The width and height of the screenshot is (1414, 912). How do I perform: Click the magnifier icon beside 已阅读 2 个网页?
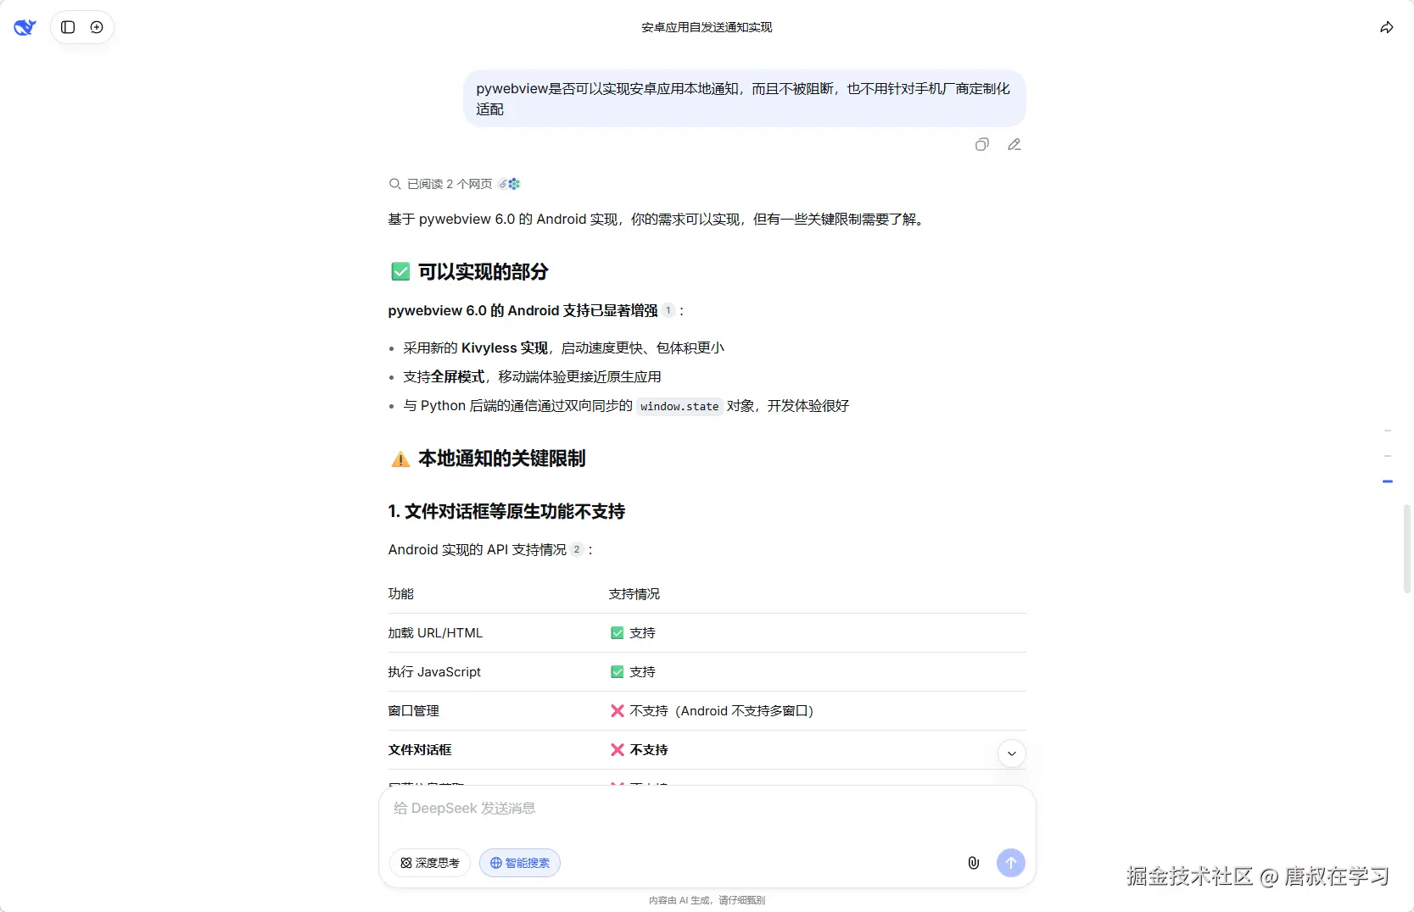(x=394, y=184)
